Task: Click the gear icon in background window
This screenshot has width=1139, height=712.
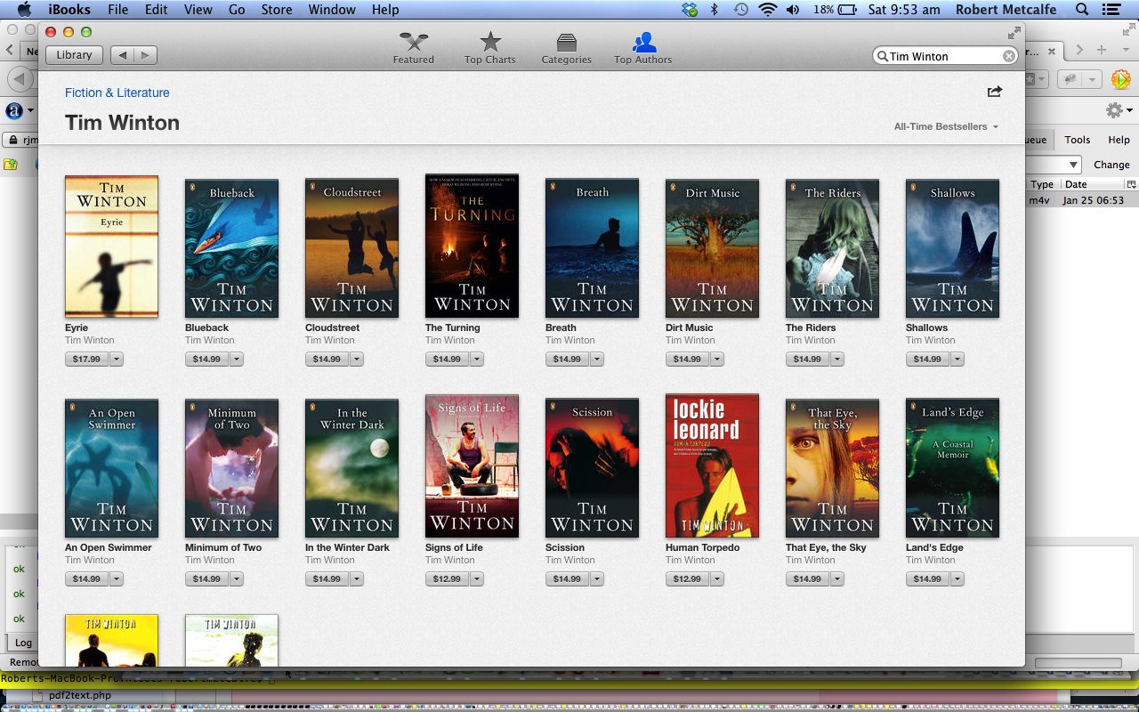Action: (x=1114, y=110)
